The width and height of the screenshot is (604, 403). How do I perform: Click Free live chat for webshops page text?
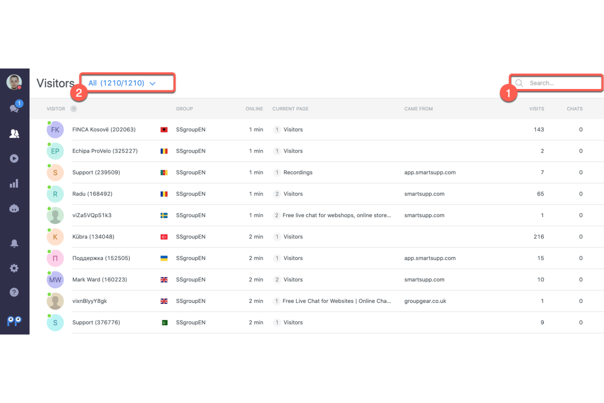[337, 215]
